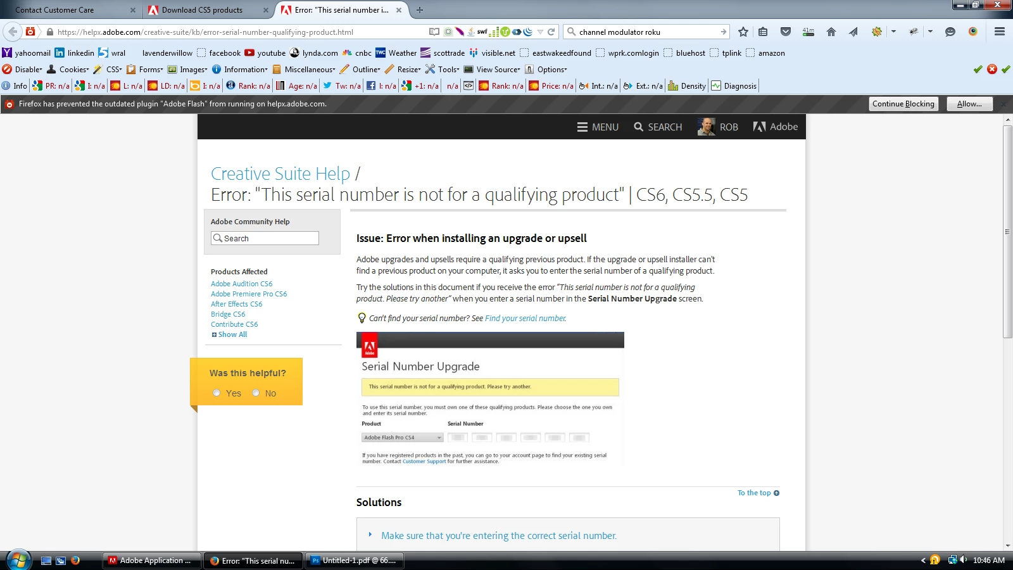Click To the top link
The image size is (1013, 570).
(758, 493)
